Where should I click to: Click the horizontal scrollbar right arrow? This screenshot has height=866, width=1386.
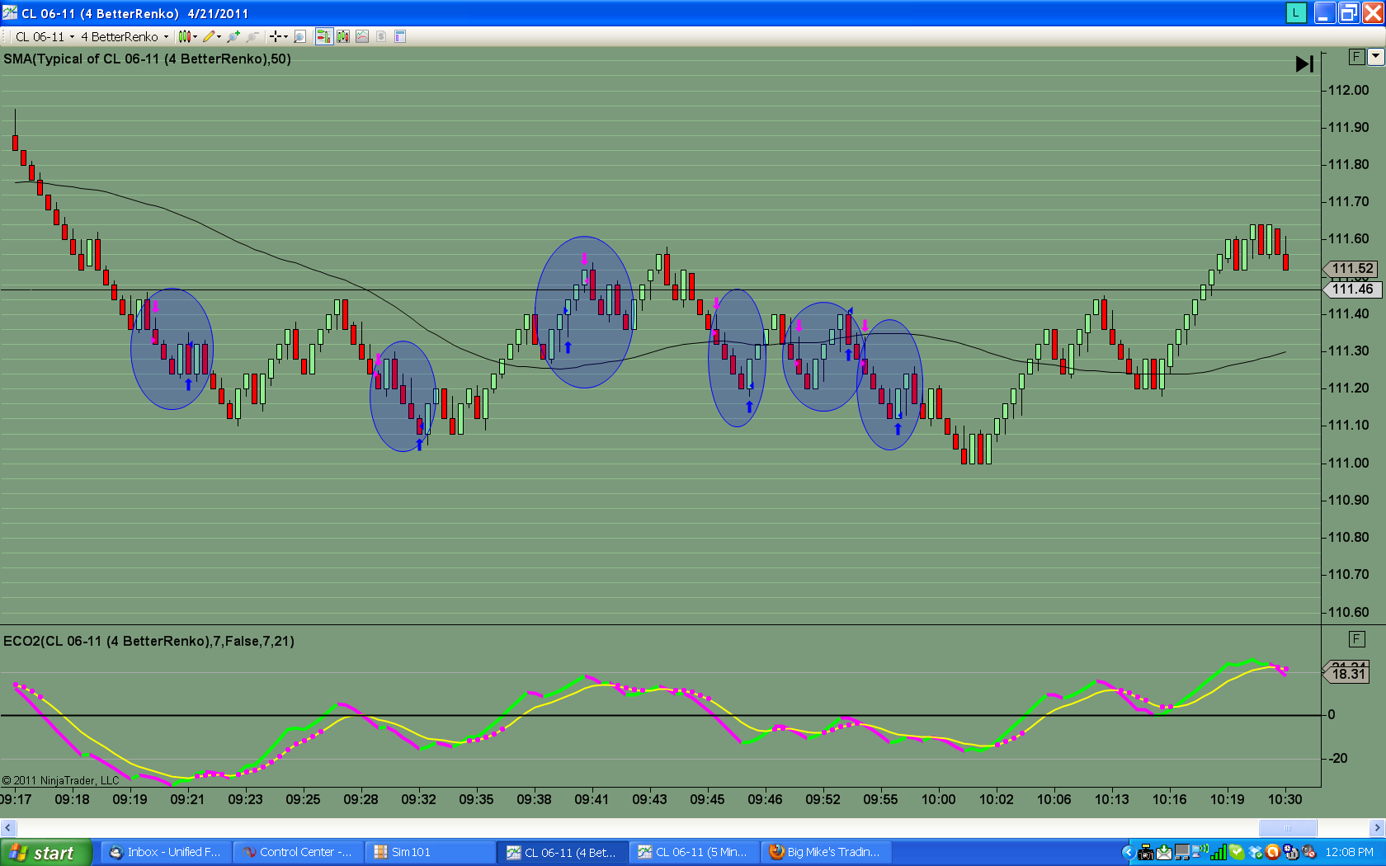(x=1377, y=828)
